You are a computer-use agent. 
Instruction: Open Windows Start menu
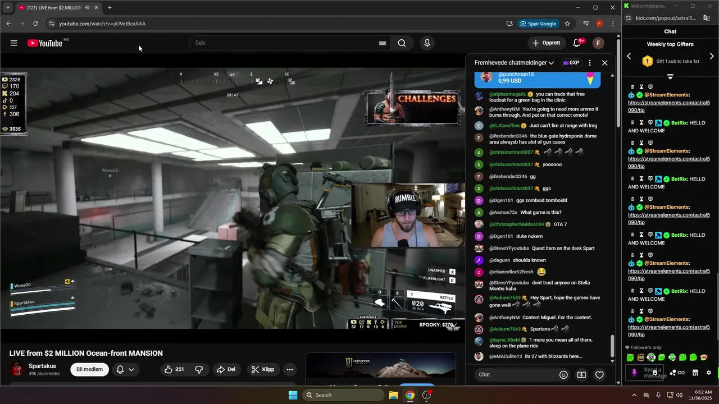[293, 395]
